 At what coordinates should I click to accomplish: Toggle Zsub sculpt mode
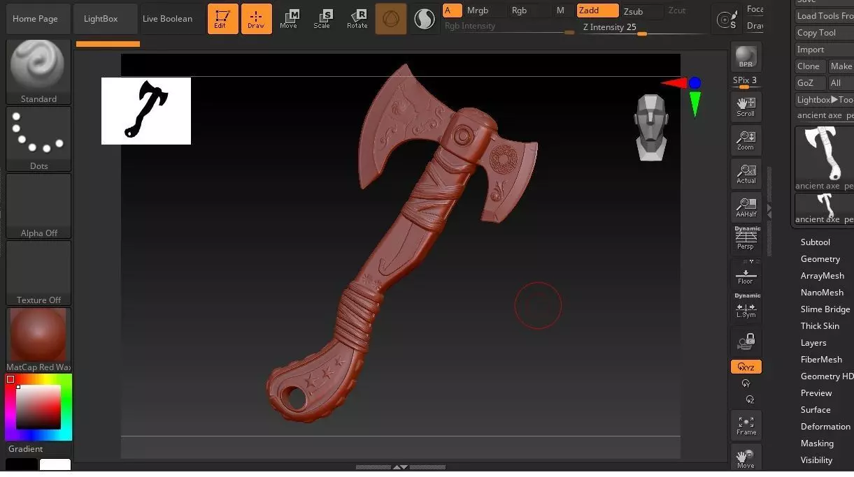[x=641, y=11]
